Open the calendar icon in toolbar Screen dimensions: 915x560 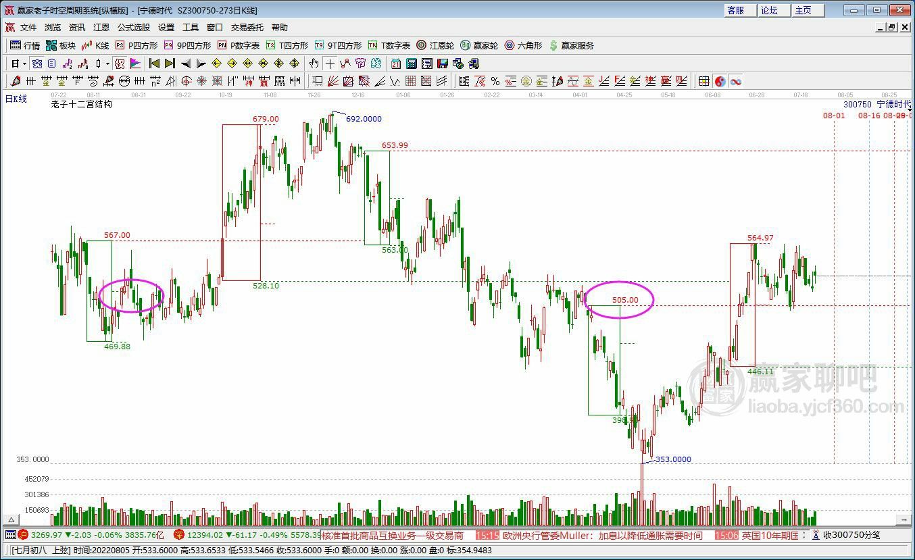click(395, 63)
